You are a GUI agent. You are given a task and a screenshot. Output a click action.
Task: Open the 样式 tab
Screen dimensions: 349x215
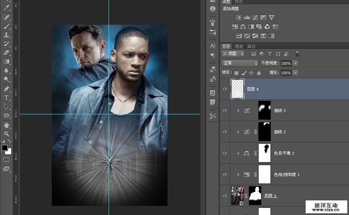click(x=239, y=2)
